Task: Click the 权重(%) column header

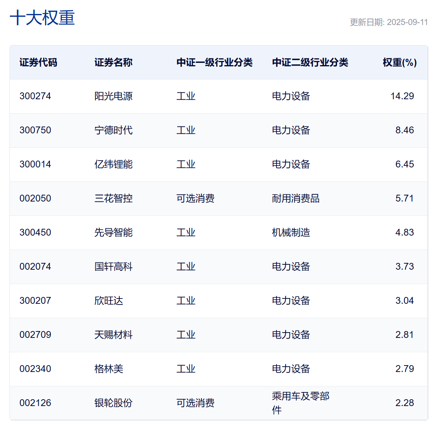Action: tap(400, 62)
